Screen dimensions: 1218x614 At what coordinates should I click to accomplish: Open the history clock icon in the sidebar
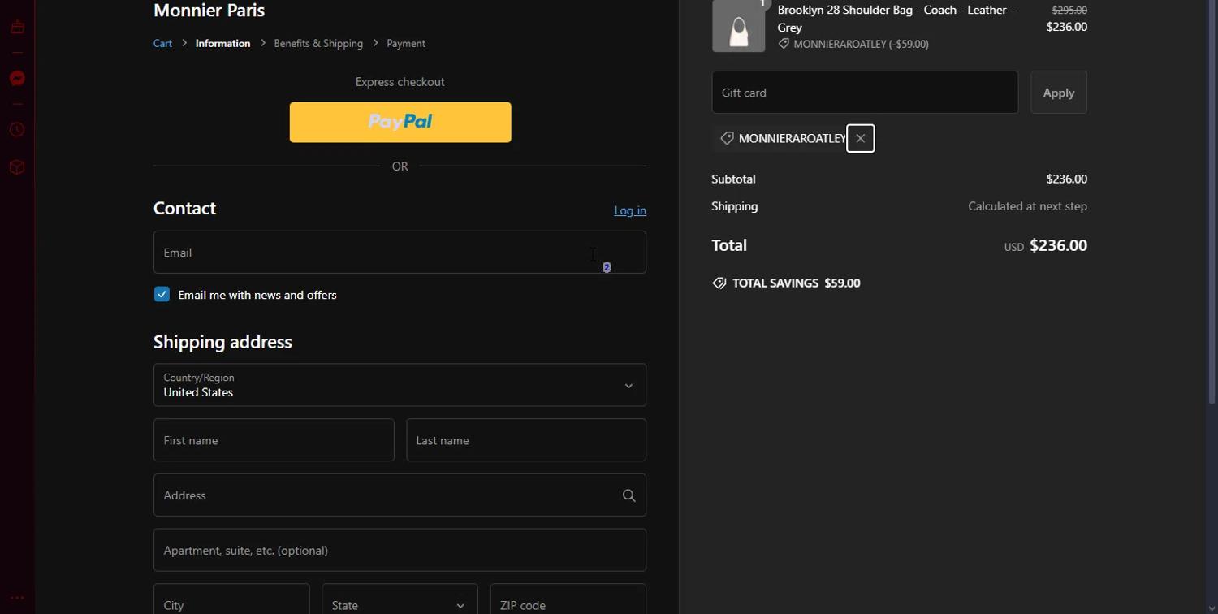pos(17,130)
